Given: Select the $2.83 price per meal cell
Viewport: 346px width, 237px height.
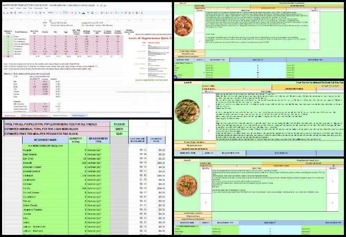Looking at the screenshot, I should pyautogui.click(x=119, y=134).
